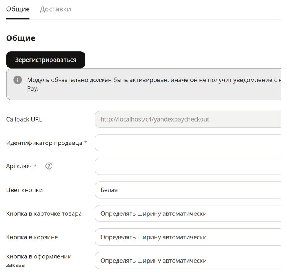Click the Api ключ label
Screen dimensions: 287x273
point(19,166)
